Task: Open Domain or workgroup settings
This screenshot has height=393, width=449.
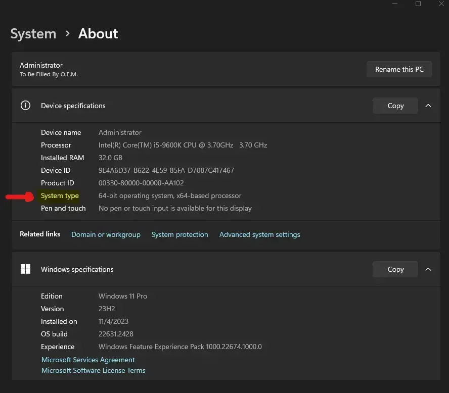Action: click(x=106, y=234)
